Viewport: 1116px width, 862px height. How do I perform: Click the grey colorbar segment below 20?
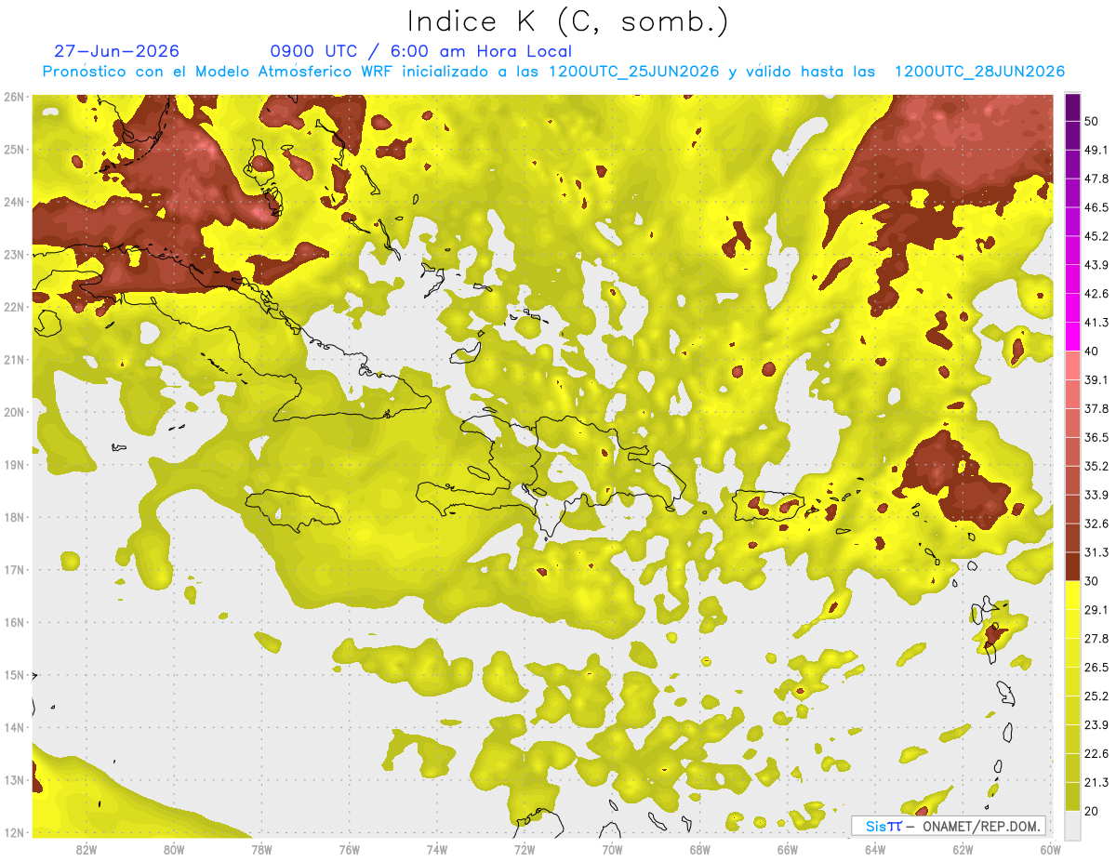click(x=1072, y=825)
